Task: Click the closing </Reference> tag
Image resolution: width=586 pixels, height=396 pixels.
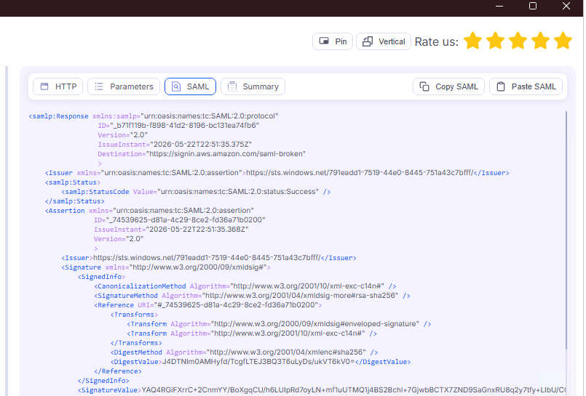Action: (118, 371)
